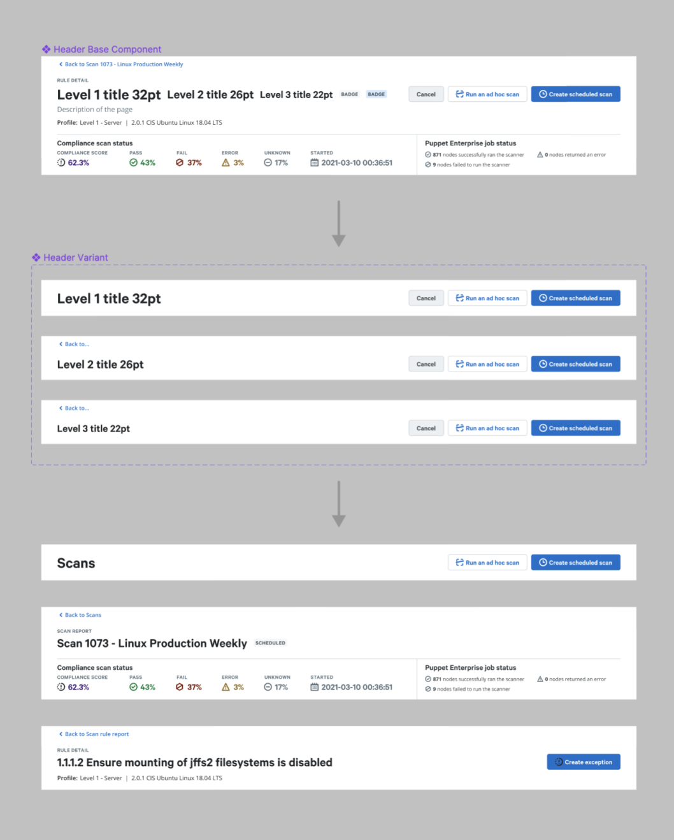The image size is (674, 840).
Task: Click Create scheduled scan in Level 3 variant header
Action: coord(575,428)
